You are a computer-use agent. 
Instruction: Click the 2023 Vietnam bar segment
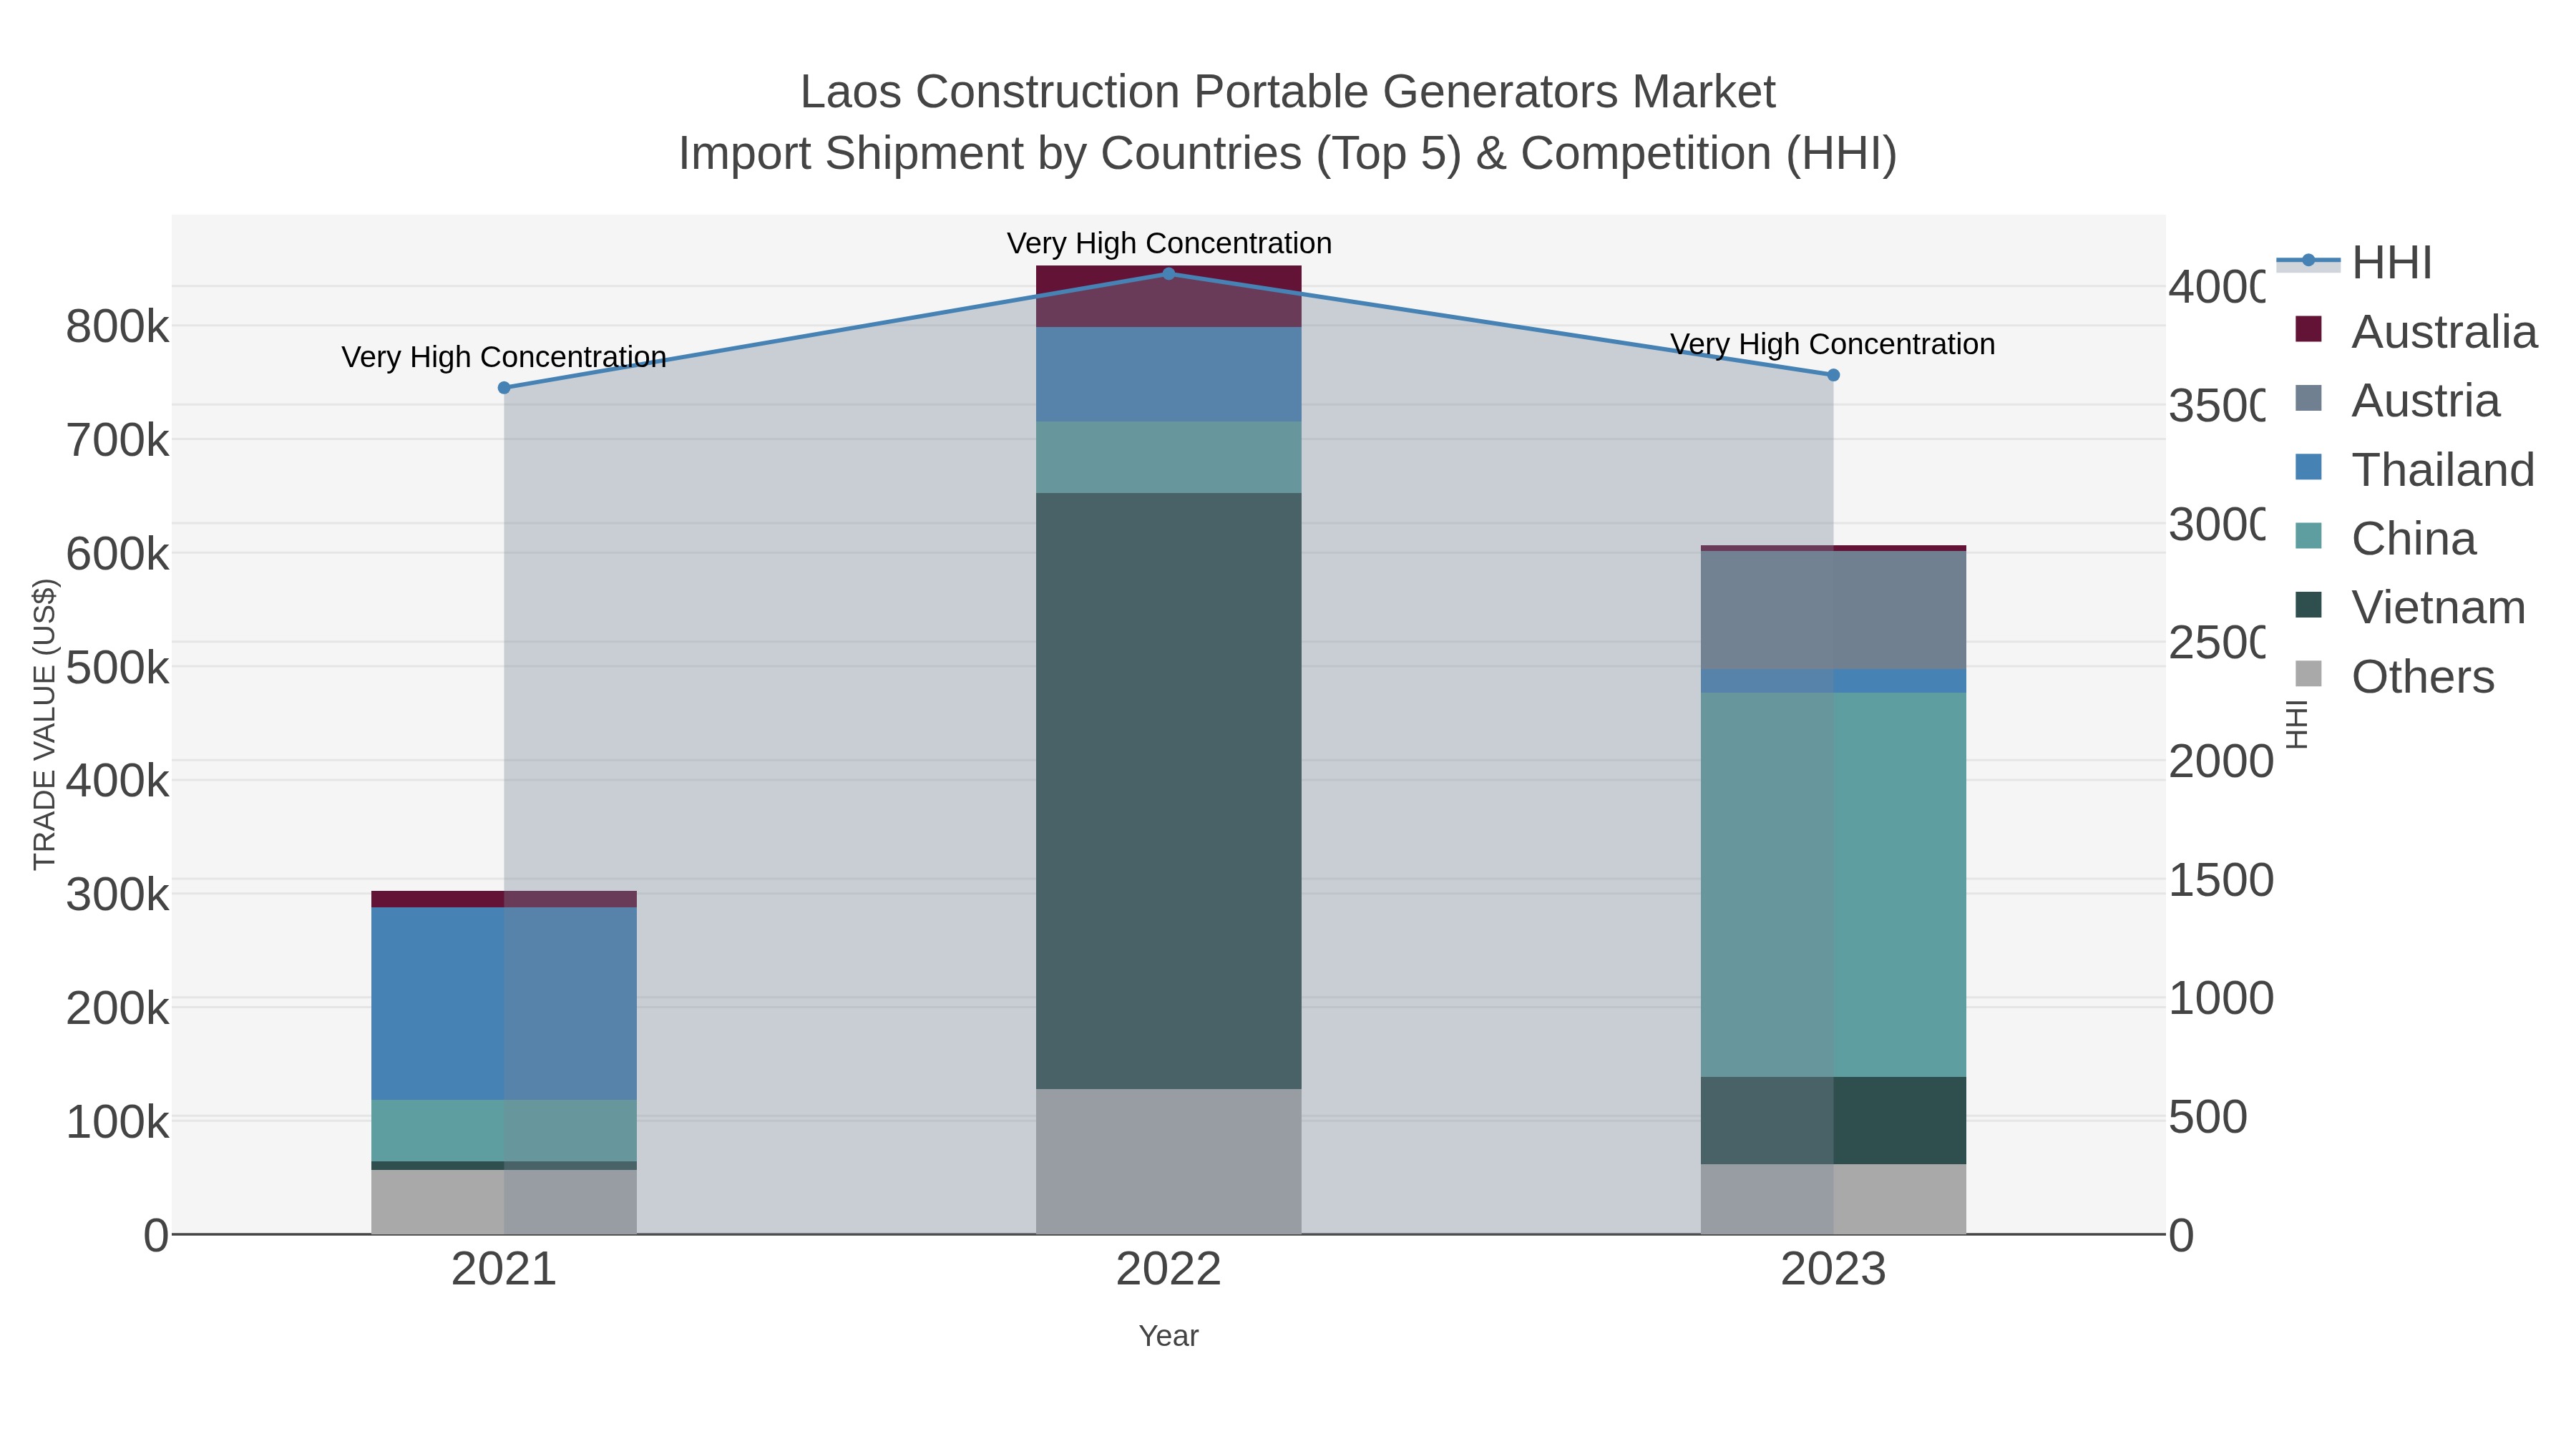[x=1833, y=1120]
